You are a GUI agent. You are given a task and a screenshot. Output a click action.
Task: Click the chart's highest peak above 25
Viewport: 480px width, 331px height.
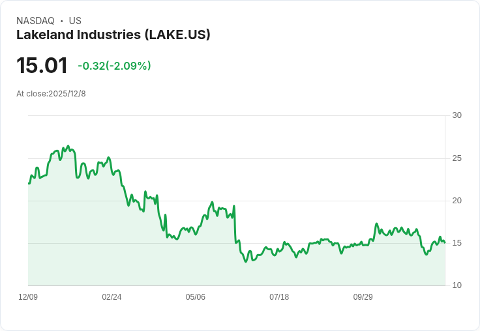pos(68,146)
